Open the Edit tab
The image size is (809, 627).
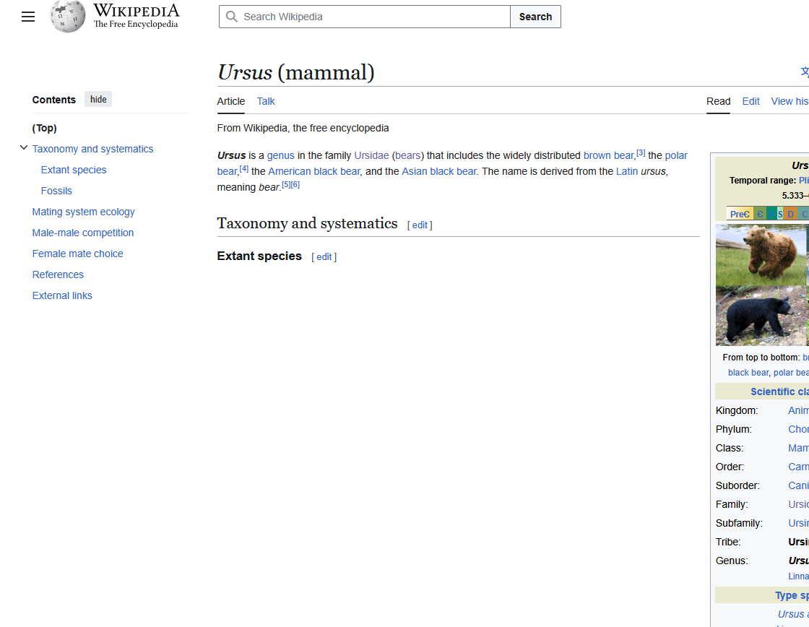(x=750, y=101)
